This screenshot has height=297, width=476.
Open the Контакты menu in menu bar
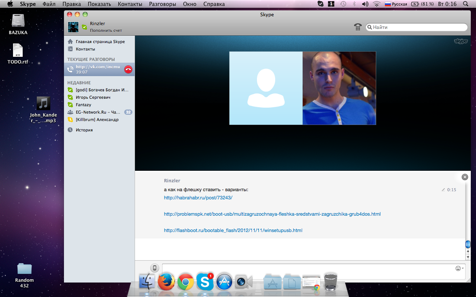pyautogui.click(x=130, y=4)
